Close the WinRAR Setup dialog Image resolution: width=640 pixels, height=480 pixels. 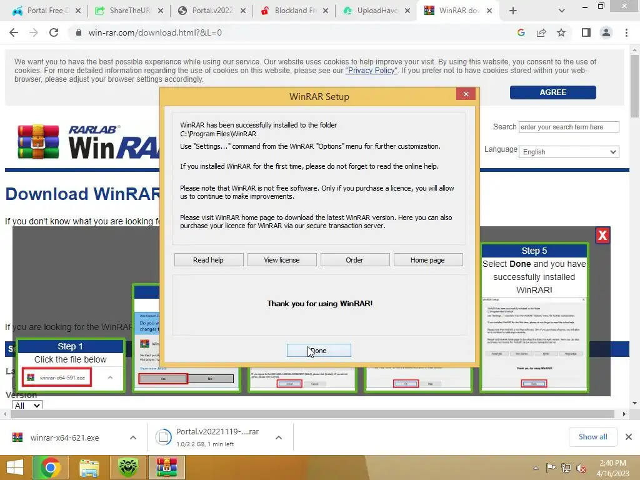466,94
